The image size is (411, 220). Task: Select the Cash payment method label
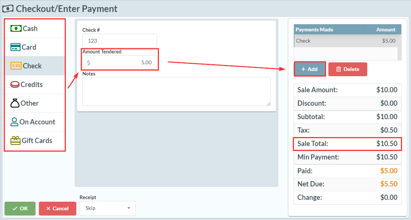30,28
